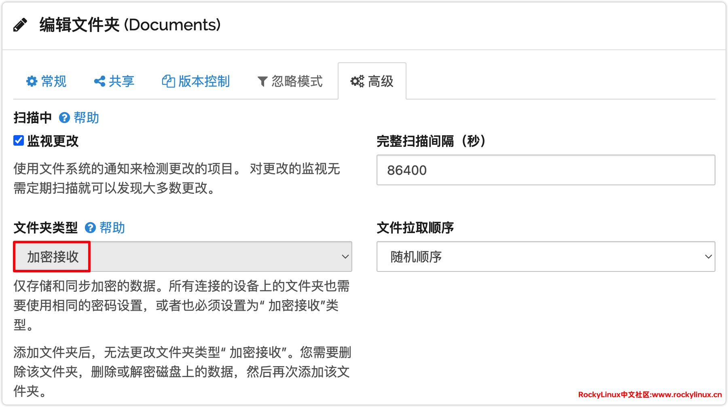
Task: Click the funnel icon on 忽略模式 tab
Action: [262, 82]
